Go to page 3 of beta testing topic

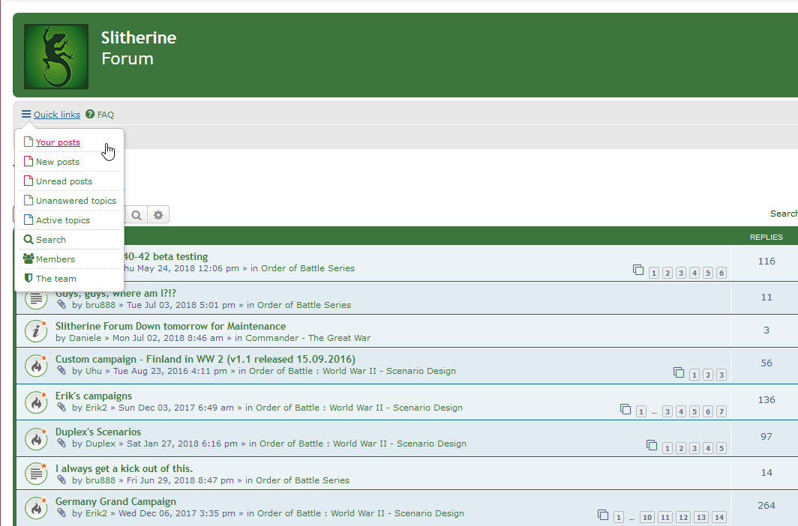pos(681,273)
